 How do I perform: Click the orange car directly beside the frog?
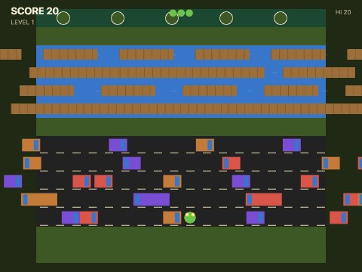[x=172, y=218]
